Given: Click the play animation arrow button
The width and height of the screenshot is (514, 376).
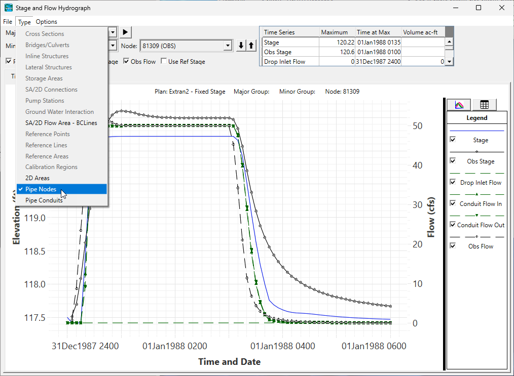Looking at the screenshot, I should point(126,32).
